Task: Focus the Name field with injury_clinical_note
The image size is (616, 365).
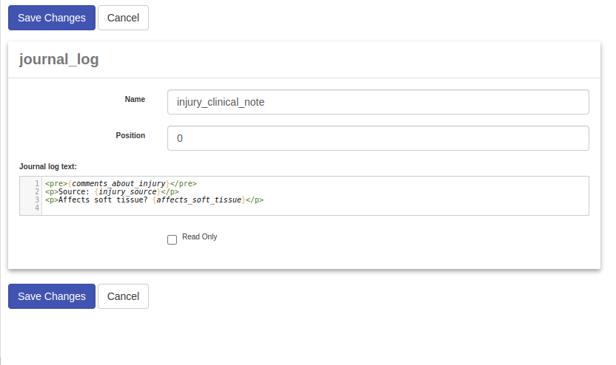Action: pyautogui.click(x=378, y=103)
